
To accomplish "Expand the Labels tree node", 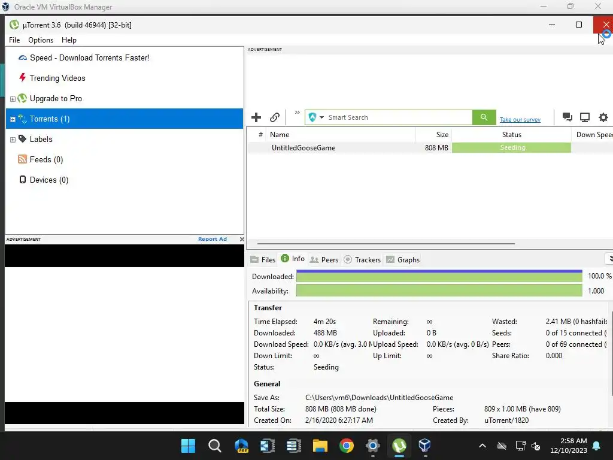I will 13,140.
